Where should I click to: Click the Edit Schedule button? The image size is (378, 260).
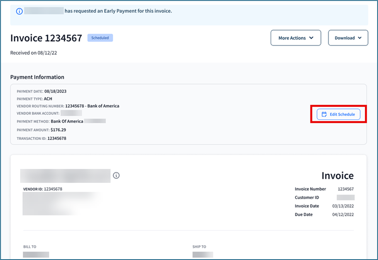pyautogui.click(x=339, y=114)
